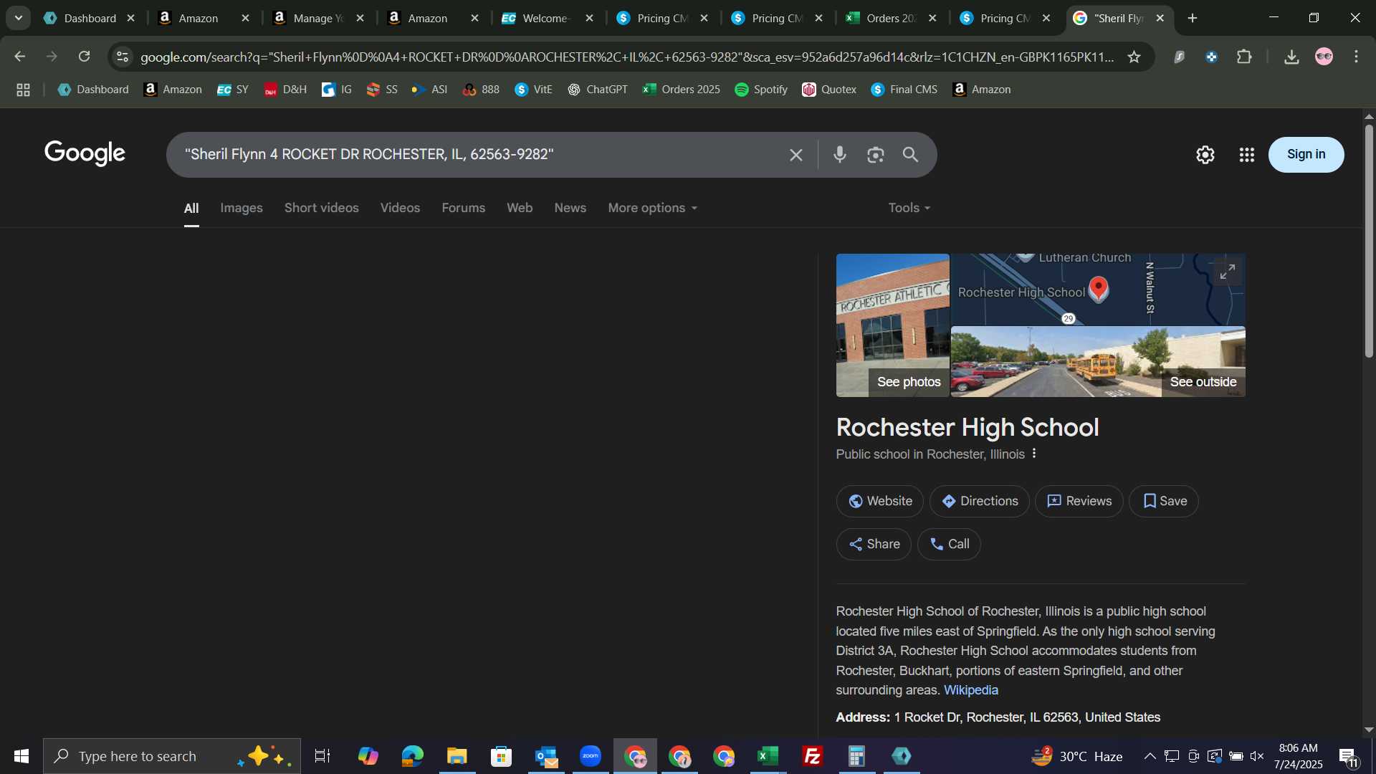The image size is (1376, 774).
Task: Open the Chrome profile avatar
Action: click(x=1324, y=57)
